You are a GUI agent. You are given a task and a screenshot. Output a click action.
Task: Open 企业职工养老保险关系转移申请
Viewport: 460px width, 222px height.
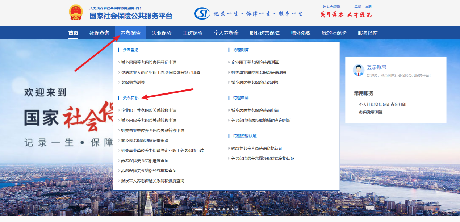pos(149,110)
